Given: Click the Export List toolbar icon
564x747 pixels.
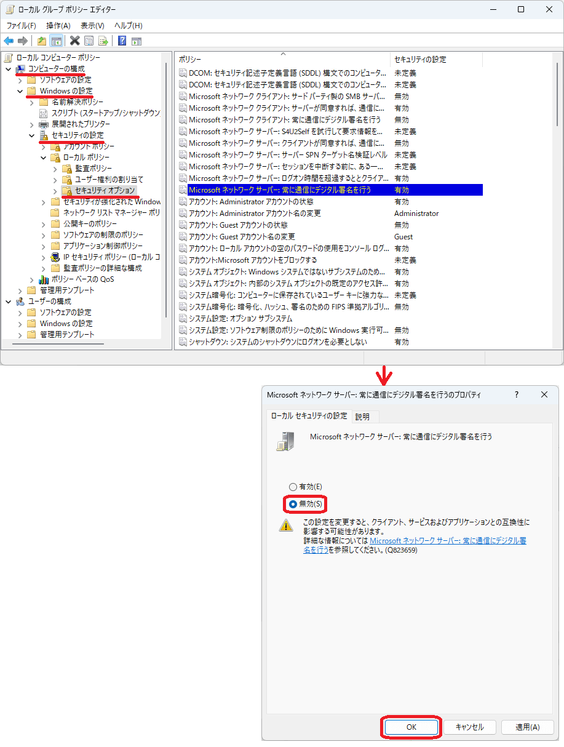Looking at the screenshot, I should [103, 41].
